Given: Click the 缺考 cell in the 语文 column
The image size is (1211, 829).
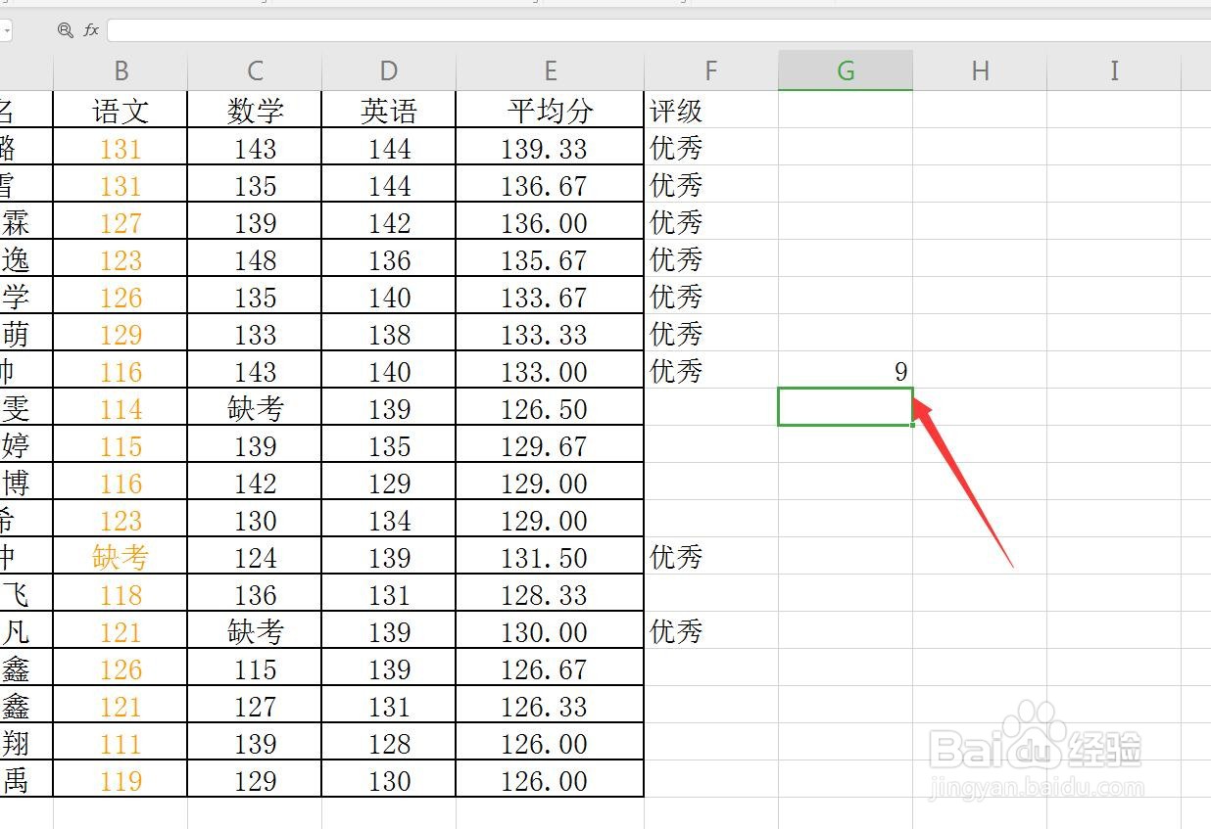Looking at the screenshot, I should (x=121, y=557).
